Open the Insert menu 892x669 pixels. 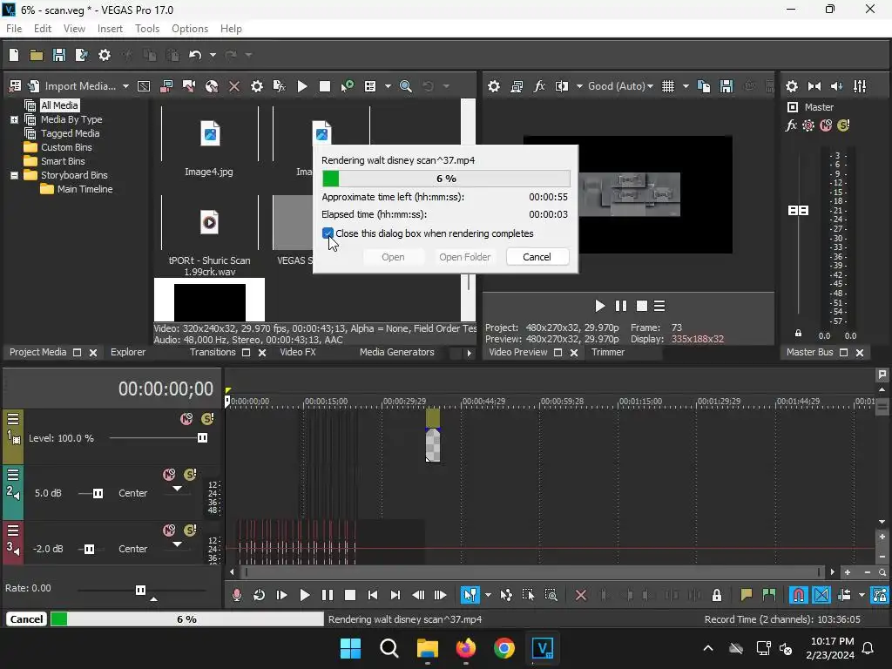click(110, 29)
